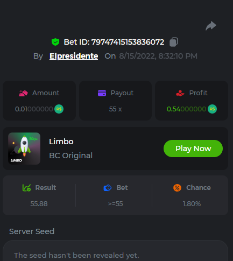
Task: Copy the Bet ID with copy icon
Action: point(174,42)
